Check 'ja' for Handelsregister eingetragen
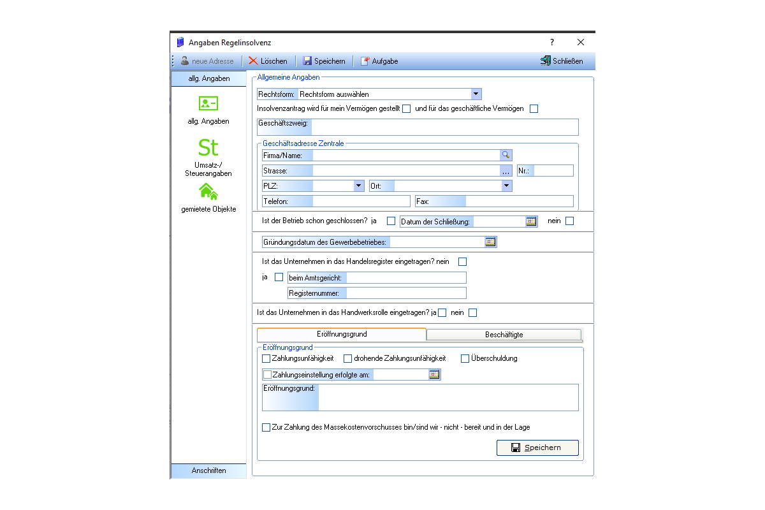This screenshot has height=510, width=765. click(279, 277)
